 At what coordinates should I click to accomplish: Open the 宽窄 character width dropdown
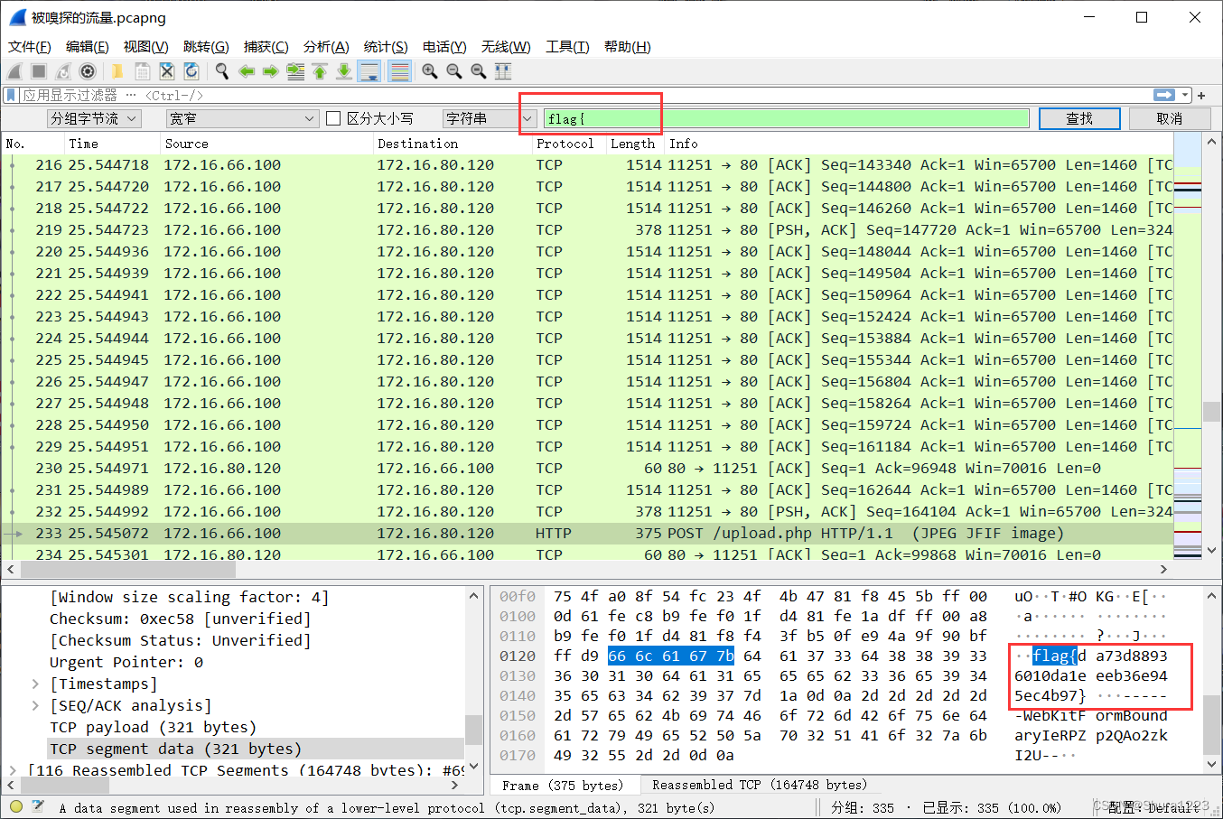[x=239, y=118]
